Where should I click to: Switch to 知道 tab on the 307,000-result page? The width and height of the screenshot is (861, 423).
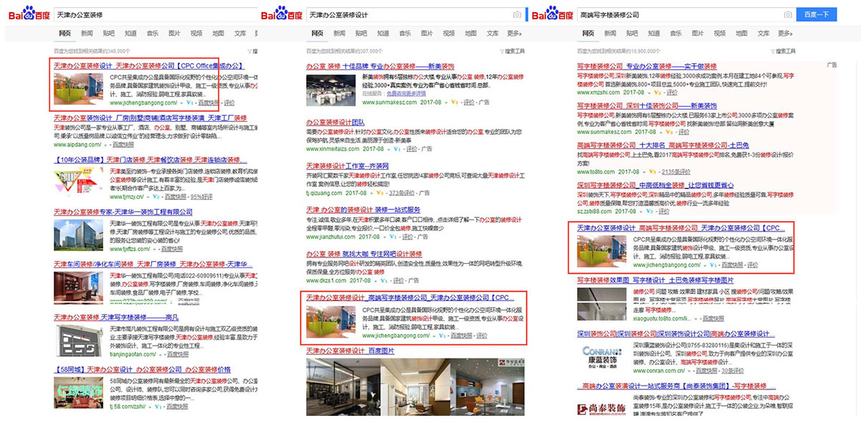point(383,33)
